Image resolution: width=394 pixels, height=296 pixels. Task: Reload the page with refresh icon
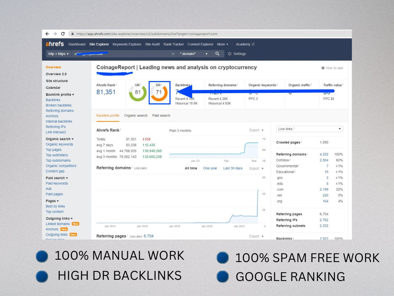(63, 34)
